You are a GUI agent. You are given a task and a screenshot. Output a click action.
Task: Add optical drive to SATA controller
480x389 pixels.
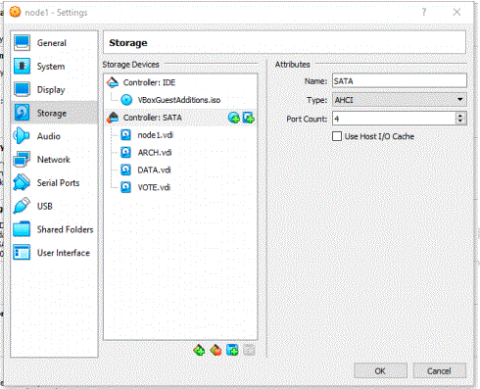coord(234,118)
